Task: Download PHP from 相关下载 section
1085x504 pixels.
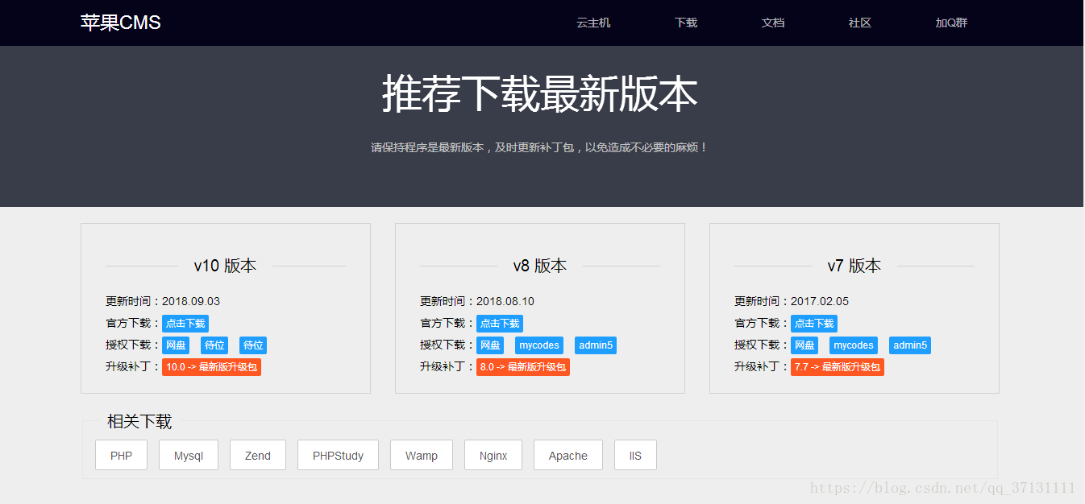Action: click(x=121, y=455)
